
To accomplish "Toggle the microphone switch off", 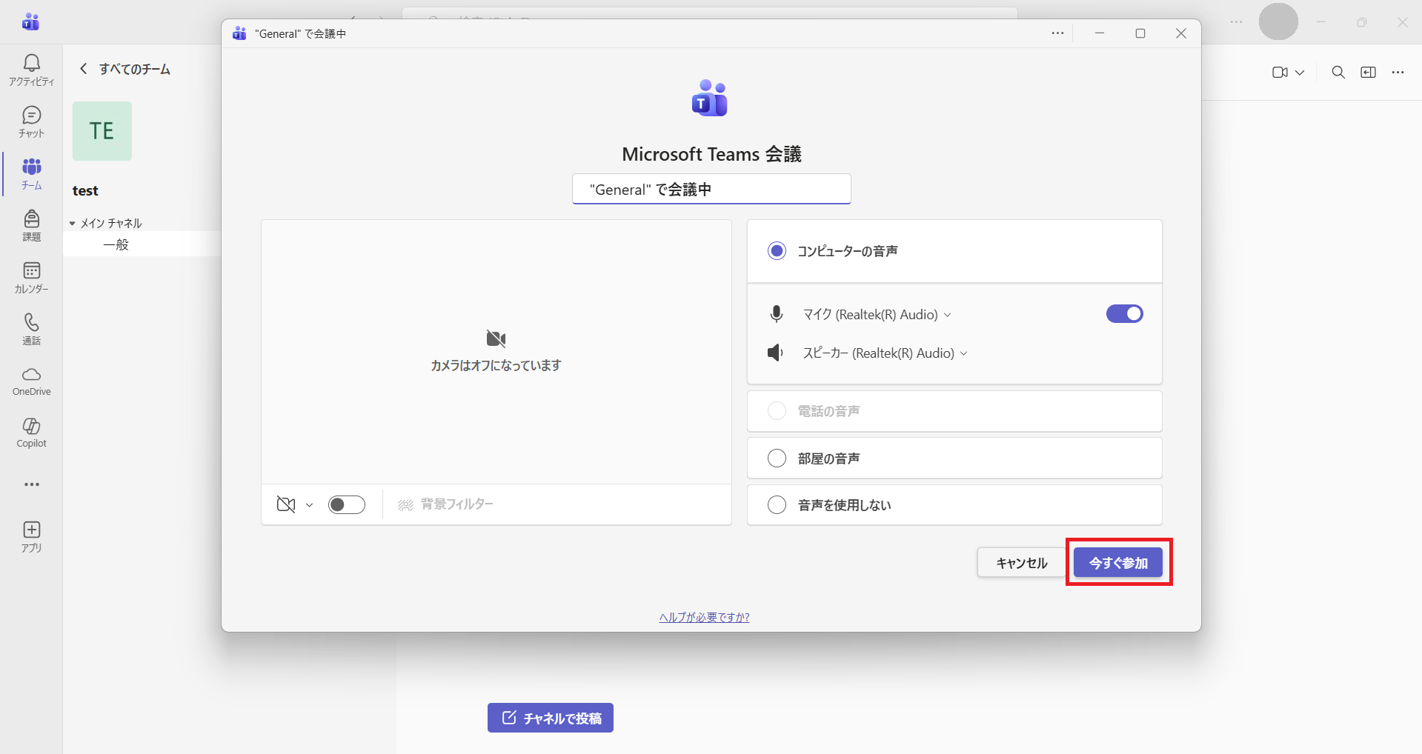I will click(1124, 314).
